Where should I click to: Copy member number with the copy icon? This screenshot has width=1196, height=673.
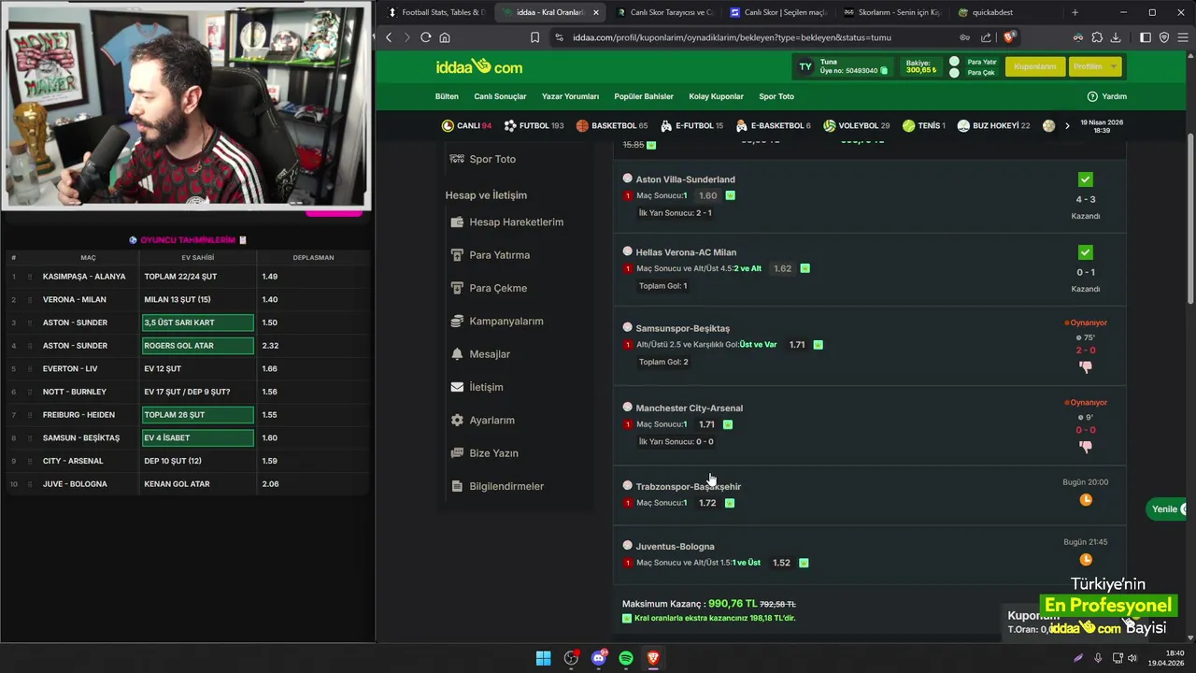point(884,71)
